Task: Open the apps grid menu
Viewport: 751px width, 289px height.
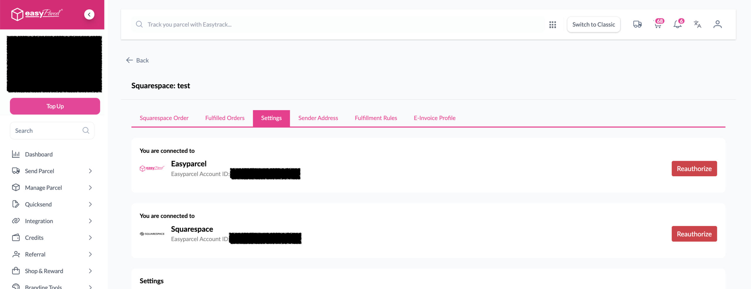Action: (x=553, y=25)
